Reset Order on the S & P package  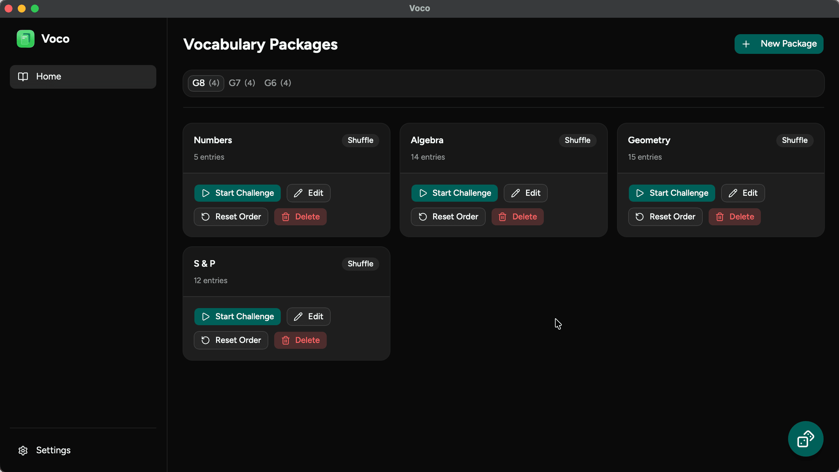[231, 340]
